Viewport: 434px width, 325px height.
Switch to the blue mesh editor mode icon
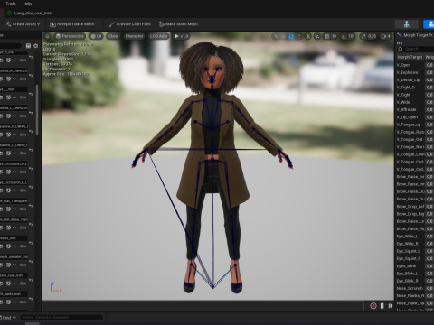[429, 24]
